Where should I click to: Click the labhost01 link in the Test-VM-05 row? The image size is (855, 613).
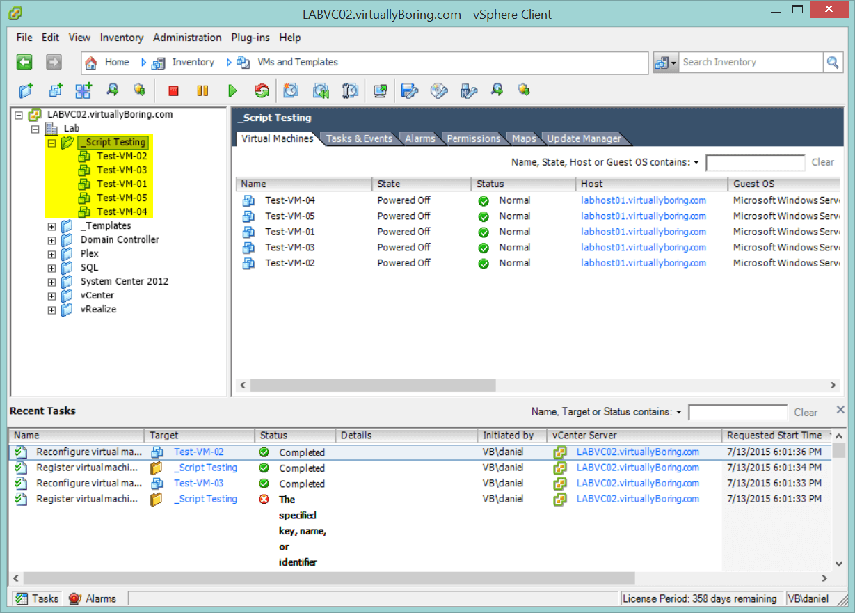(x=644, y=216)
